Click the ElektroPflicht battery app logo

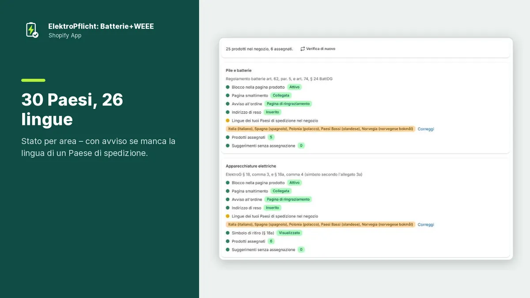pyautogui.click(x=32, y=30)
